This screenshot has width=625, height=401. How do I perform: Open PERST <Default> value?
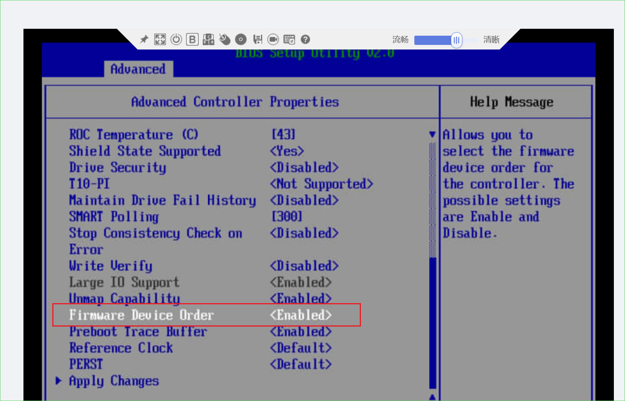pos(301,364)
